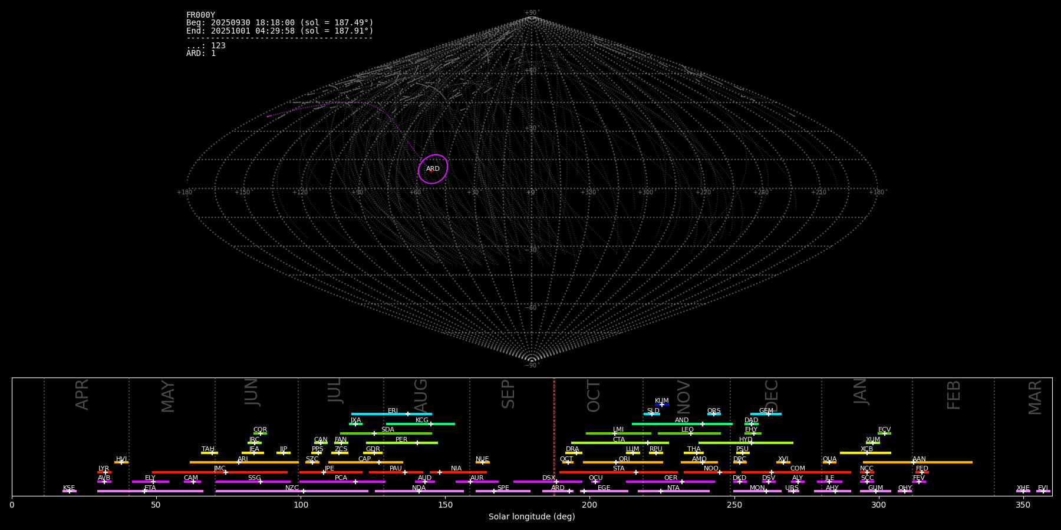Screen dimensions: 1061x530
Task: Click the FR000Y station title text
Action: coord(200,15)
